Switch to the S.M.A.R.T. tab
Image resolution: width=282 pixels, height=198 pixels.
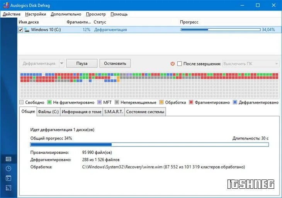click(x=114, y=112)
